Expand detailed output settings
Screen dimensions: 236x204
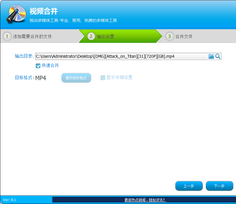[x=103, y=78]
